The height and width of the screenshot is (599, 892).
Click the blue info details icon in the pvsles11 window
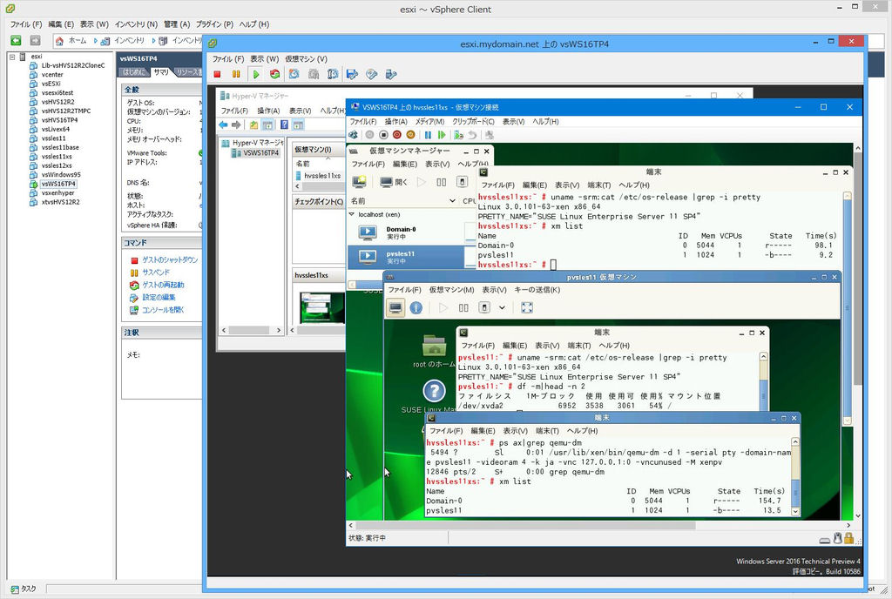(416, 307)
